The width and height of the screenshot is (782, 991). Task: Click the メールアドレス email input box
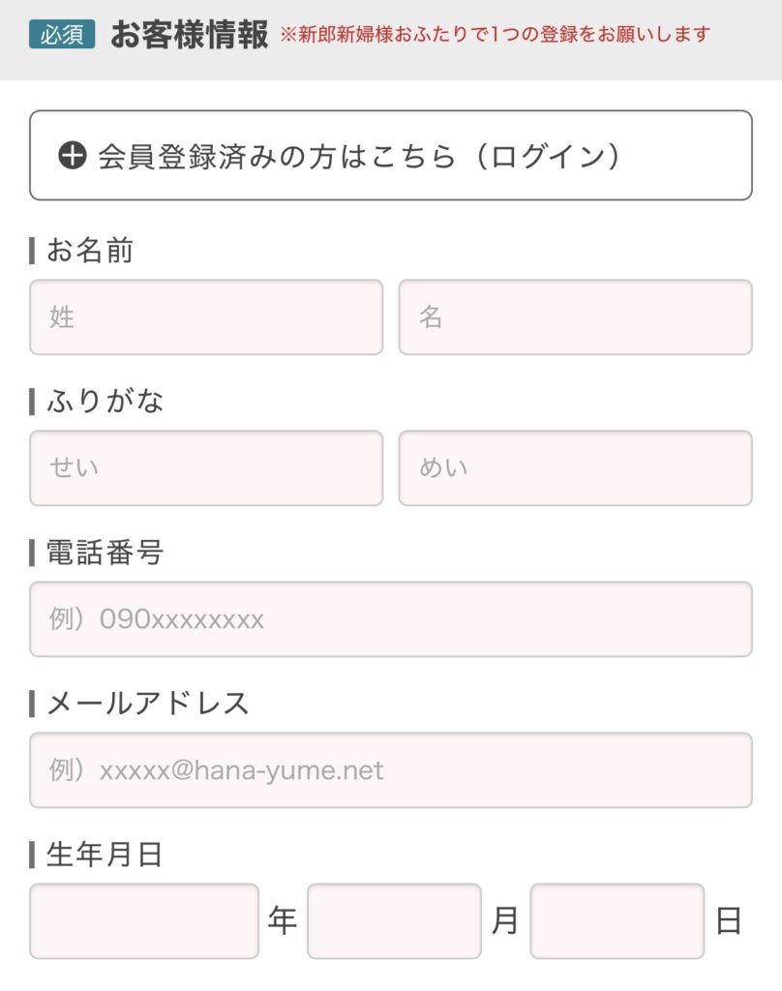pos(390,770)
